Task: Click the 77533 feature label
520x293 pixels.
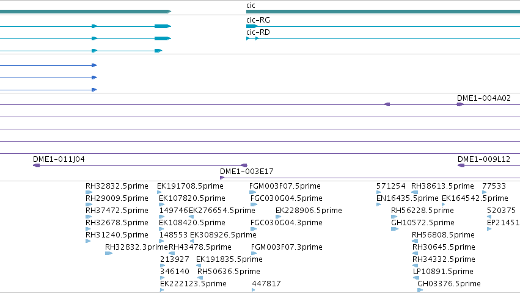Action: [x=494, y=186]
